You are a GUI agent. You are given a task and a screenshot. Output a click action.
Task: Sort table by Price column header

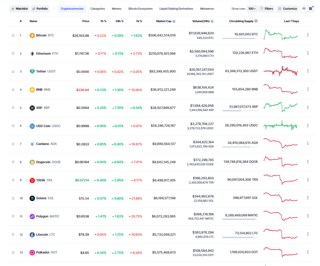click(x=86, y=21)
